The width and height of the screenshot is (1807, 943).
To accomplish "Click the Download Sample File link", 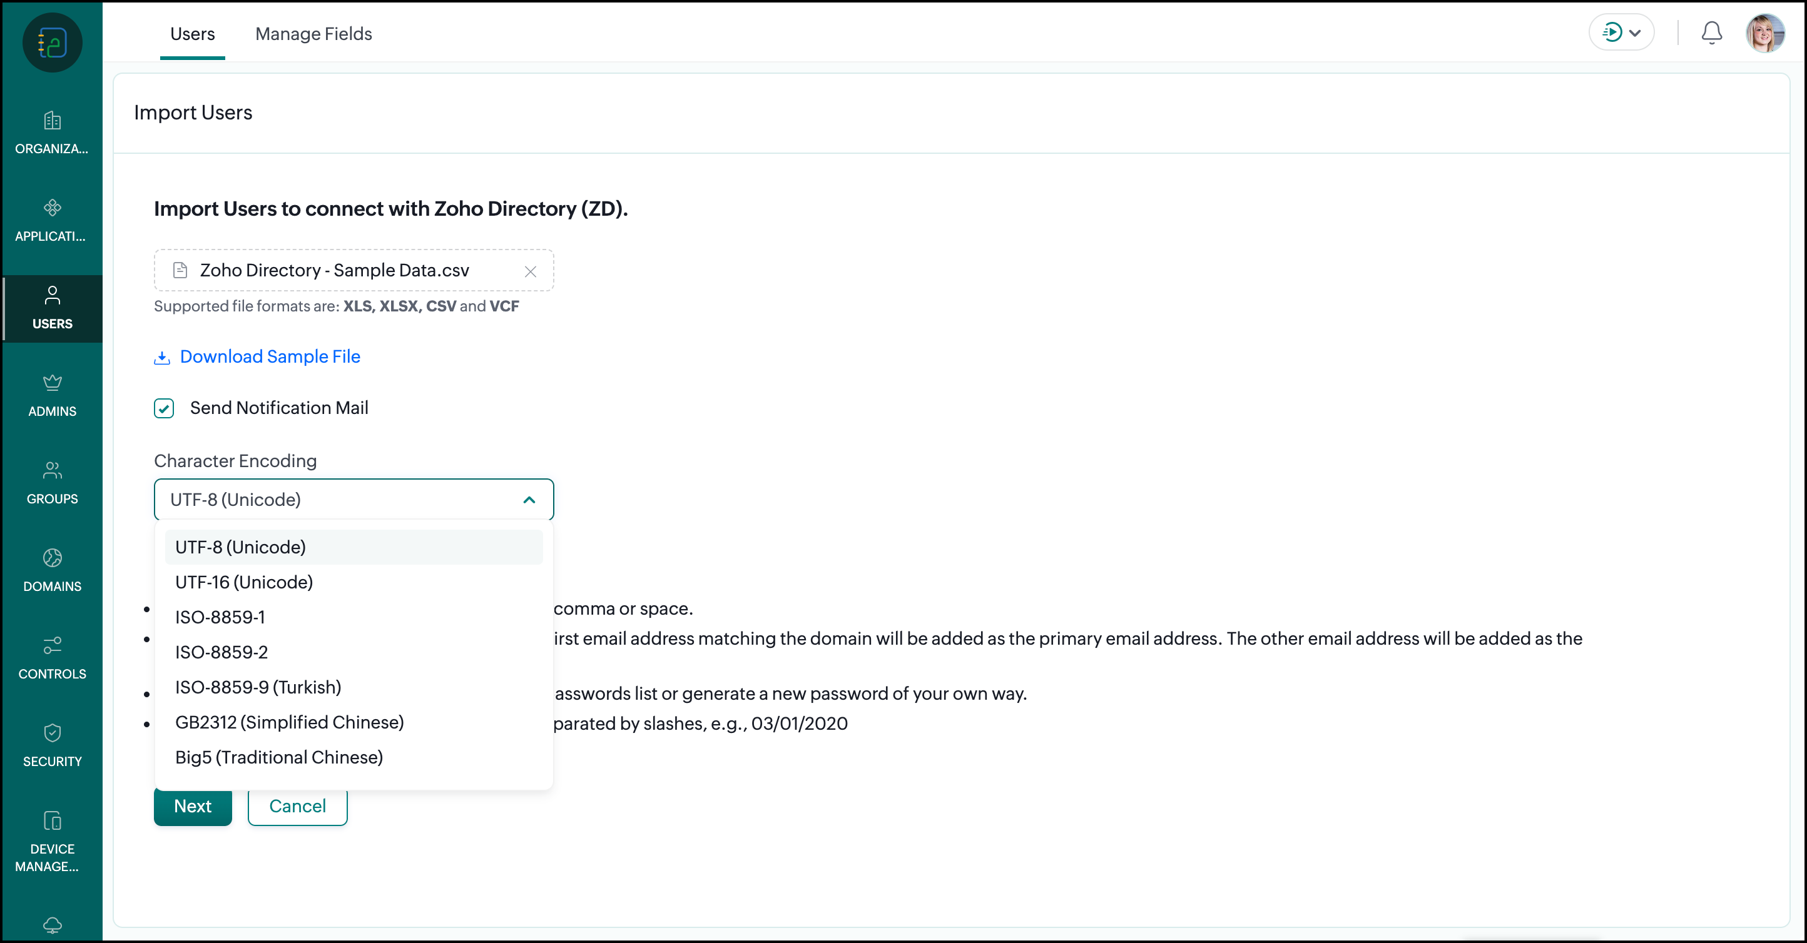I will [x=270, y=357].
